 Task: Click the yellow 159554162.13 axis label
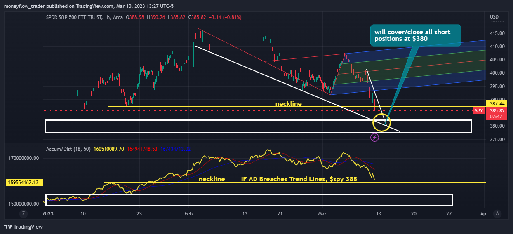click(x=25, y=182)
